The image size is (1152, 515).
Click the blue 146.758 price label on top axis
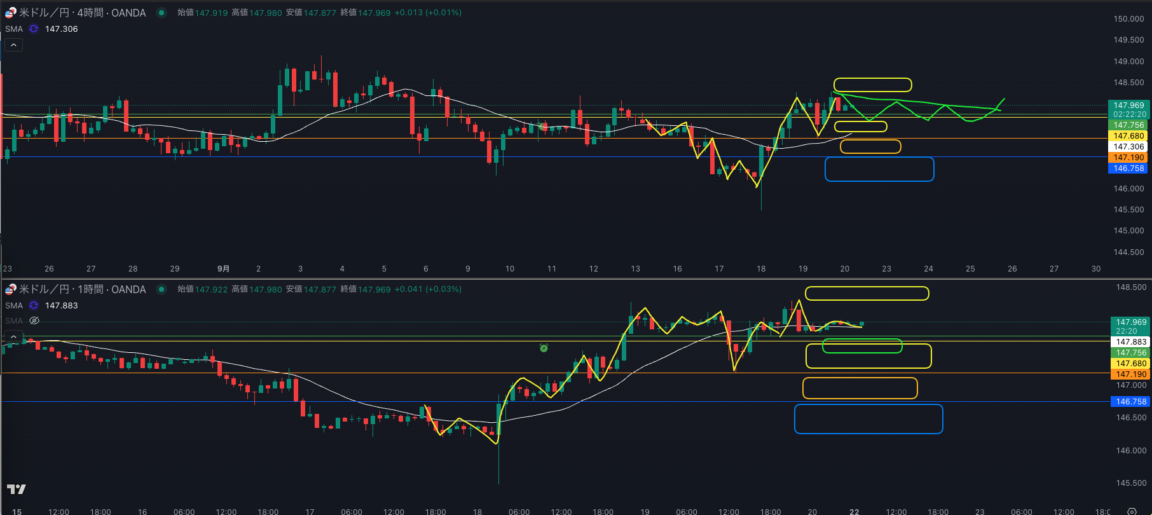(x=1128, y=168)
